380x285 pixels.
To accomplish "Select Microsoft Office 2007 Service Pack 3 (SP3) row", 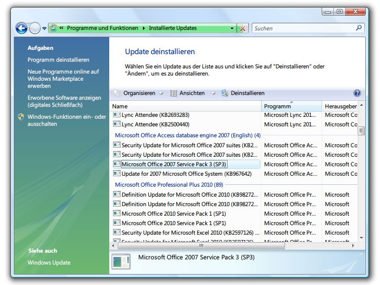I will coord(186,164).
